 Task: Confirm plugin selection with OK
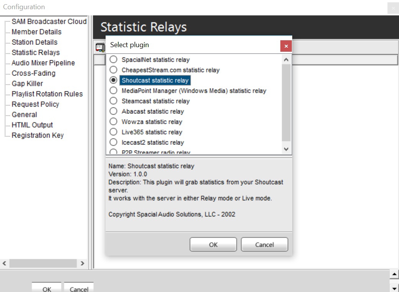[x=213, y=244]
